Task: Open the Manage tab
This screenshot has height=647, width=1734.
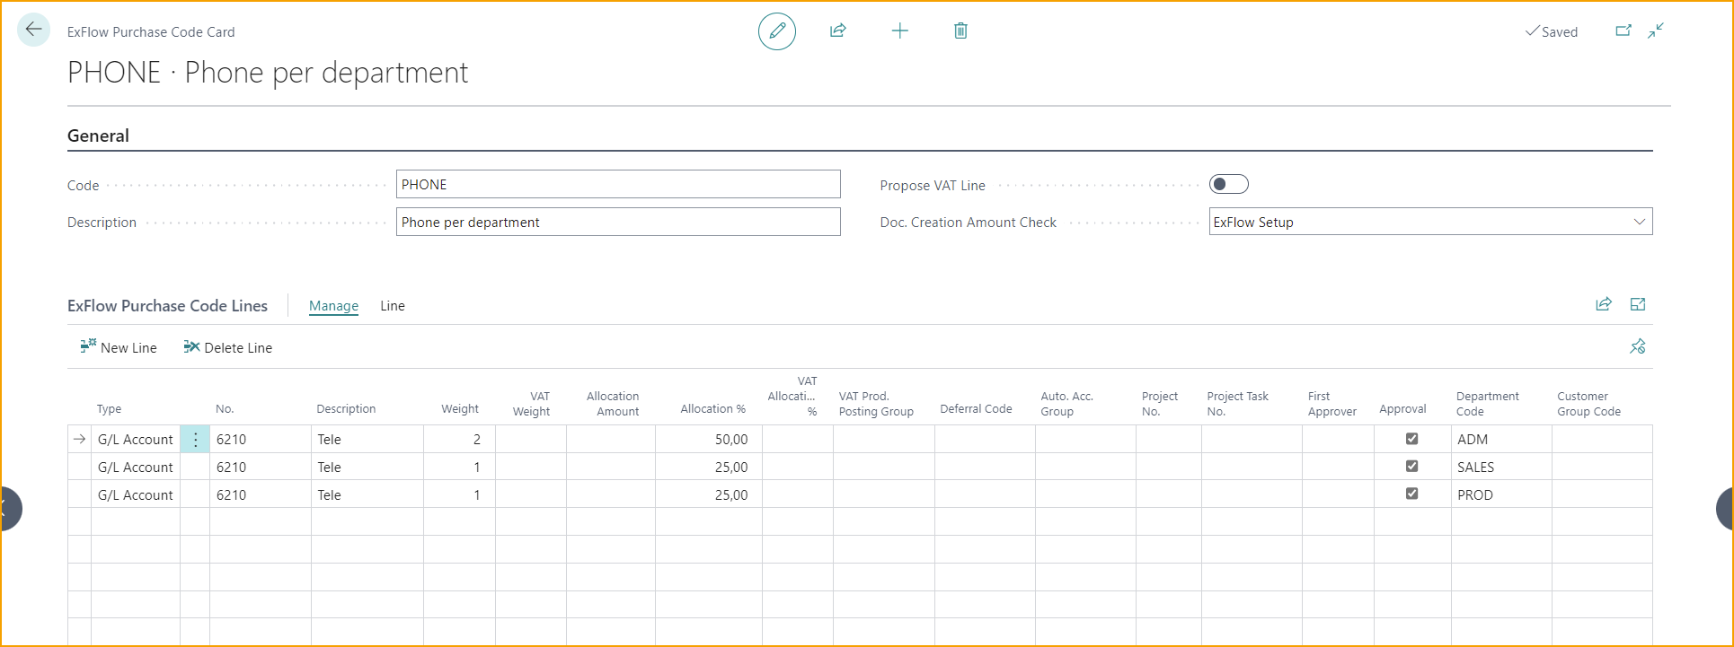Action: pyautogui.click(x=333, y=306)
